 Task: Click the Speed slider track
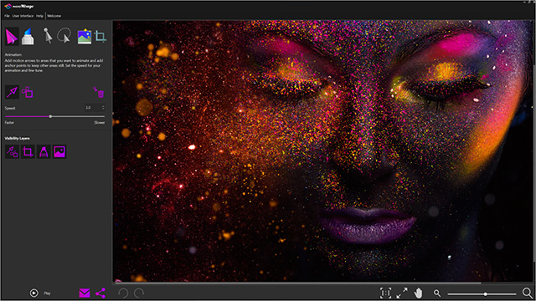click(x=54, y=116)
